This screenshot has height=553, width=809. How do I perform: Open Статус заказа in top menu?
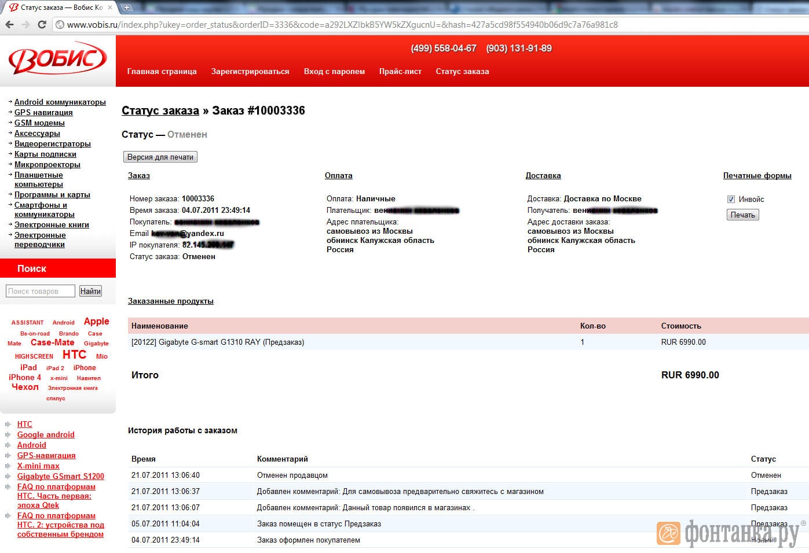click(462, 72)
